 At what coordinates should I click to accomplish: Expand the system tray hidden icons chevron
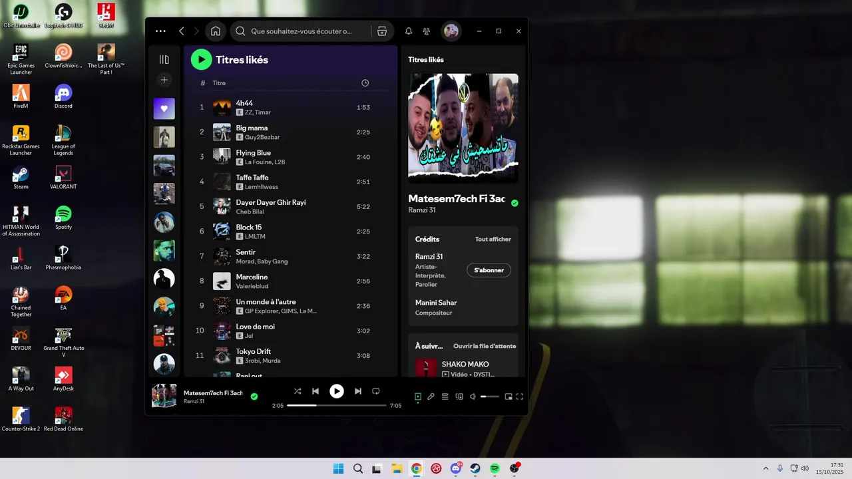point(765,468)
